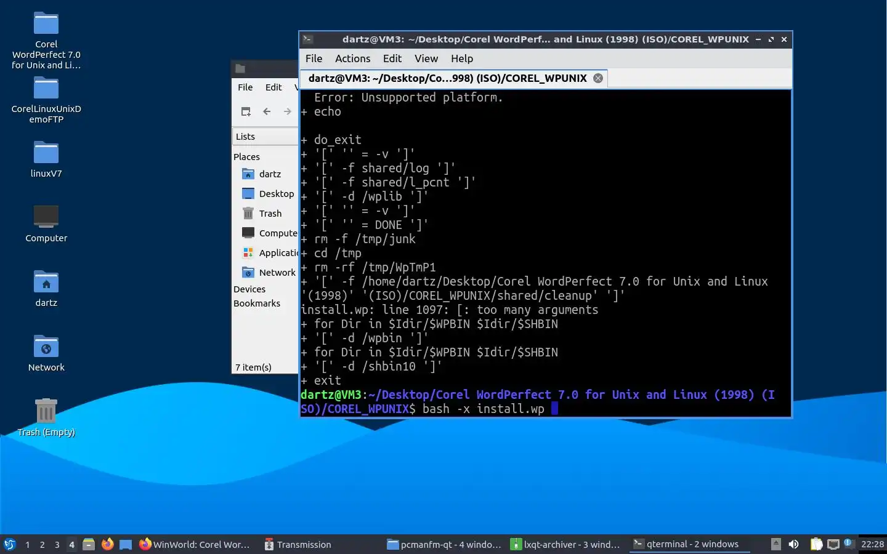Close the COREL_WPUNIX terminal tab
Viewport: 887px width, 554px height.
(x=597, y=78)
